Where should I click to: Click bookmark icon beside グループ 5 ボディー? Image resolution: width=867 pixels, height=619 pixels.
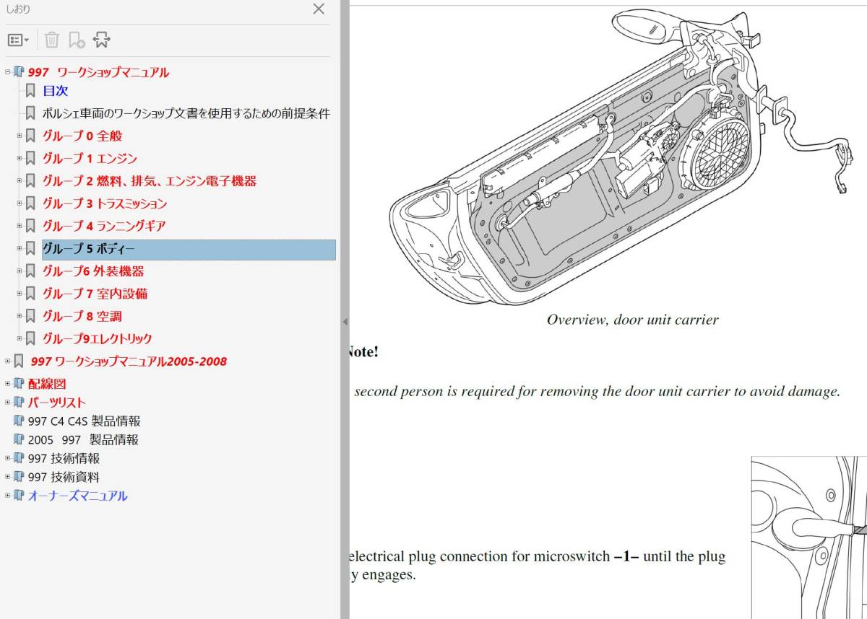[30, 248]
